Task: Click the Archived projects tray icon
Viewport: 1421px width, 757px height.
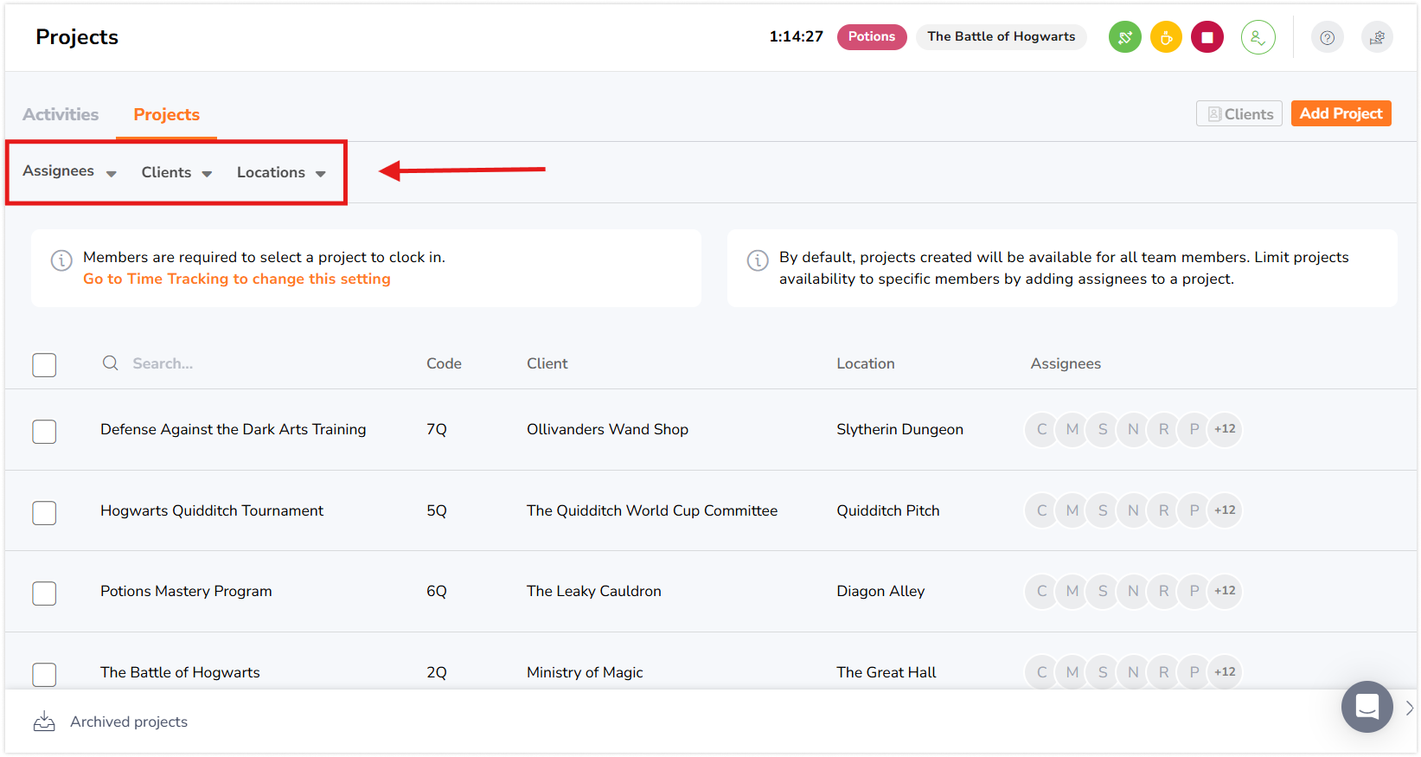Action: [x=44, y=722]
